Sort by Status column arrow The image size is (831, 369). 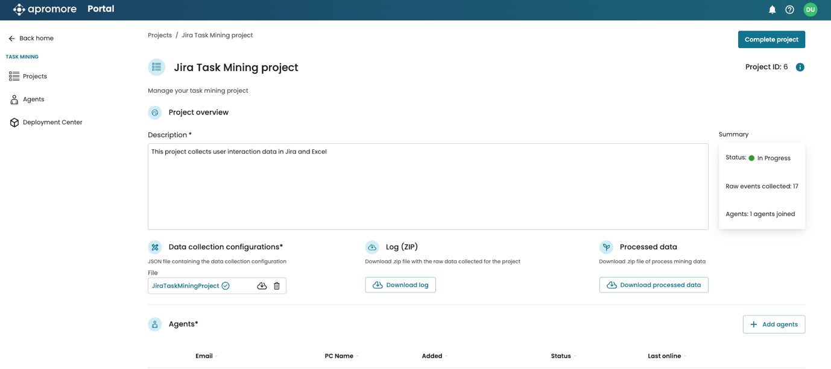pos(575,356)
